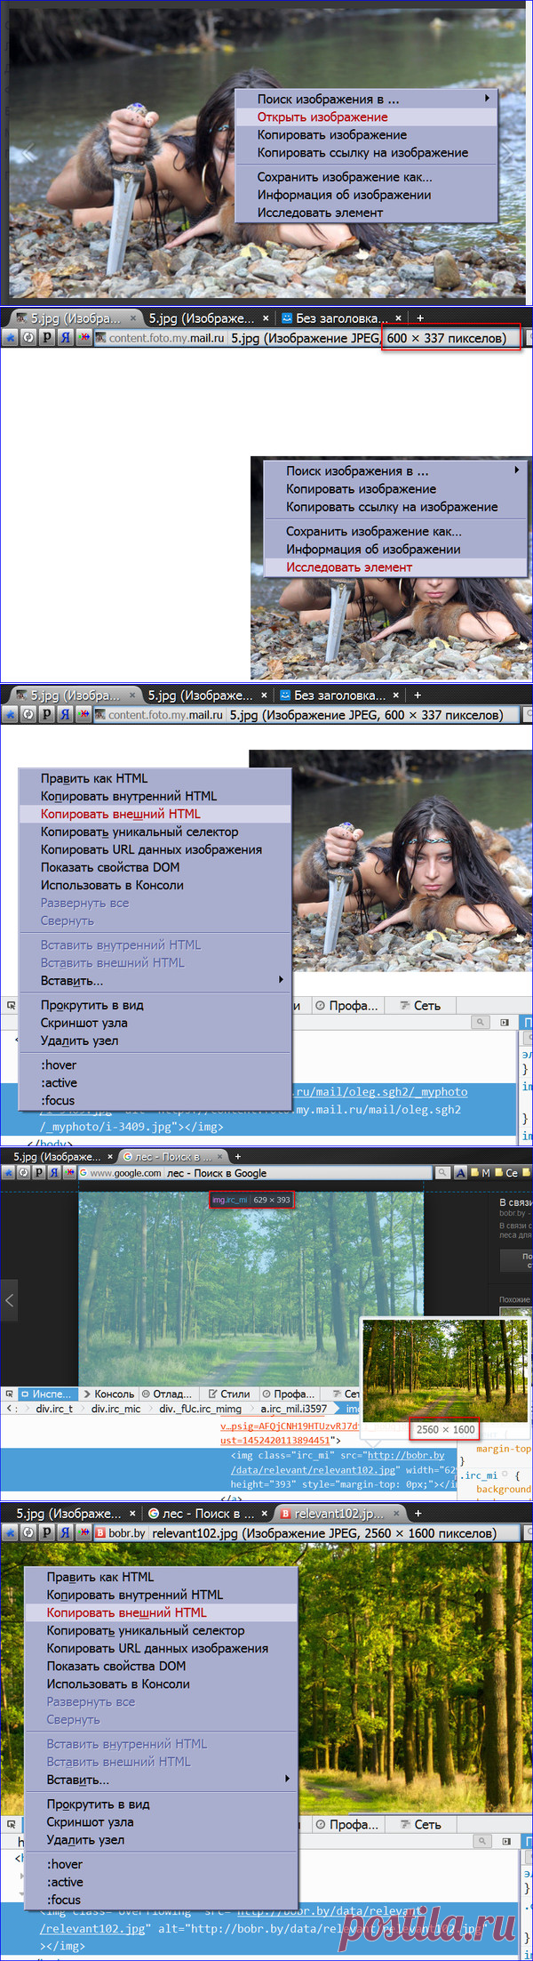Click bobr.by site favicon in address bar
This screenshot has width=533, height=1961.
tap(100, 1533)
